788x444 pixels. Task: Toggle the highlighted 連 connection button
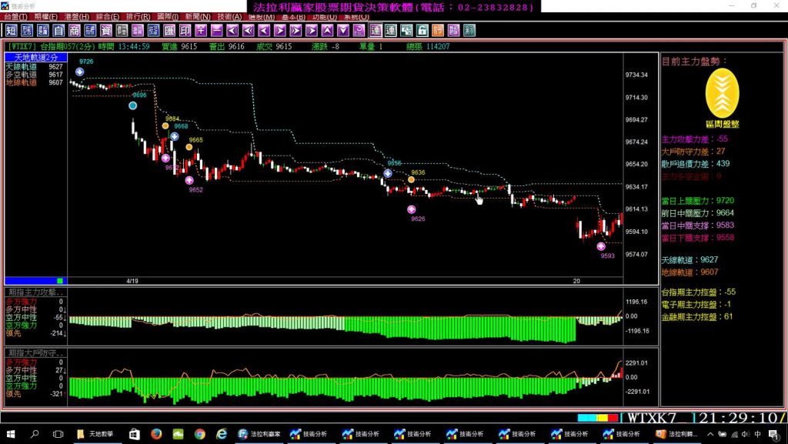click(375, 31)
